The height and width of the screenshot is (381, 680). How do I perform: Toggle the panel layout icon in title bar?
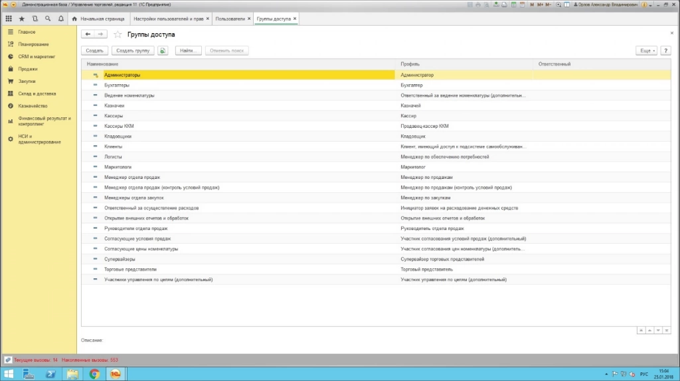coord(567,5)
